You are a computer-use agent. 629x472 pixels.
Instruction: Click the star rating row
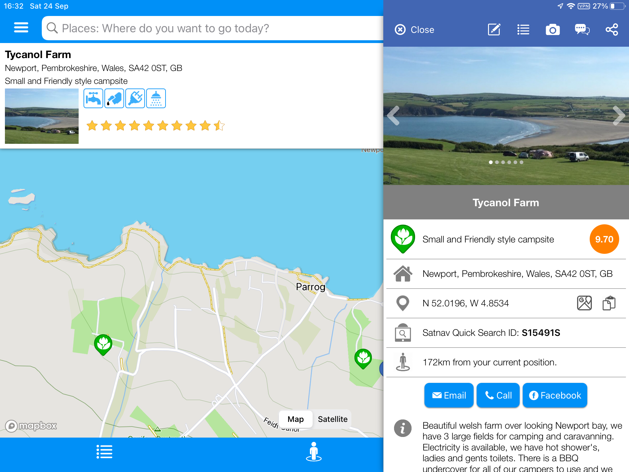click(x=156, y=126)
